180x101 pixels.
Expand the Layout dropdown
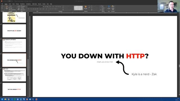pyautogui.click(x=23, y=6)
